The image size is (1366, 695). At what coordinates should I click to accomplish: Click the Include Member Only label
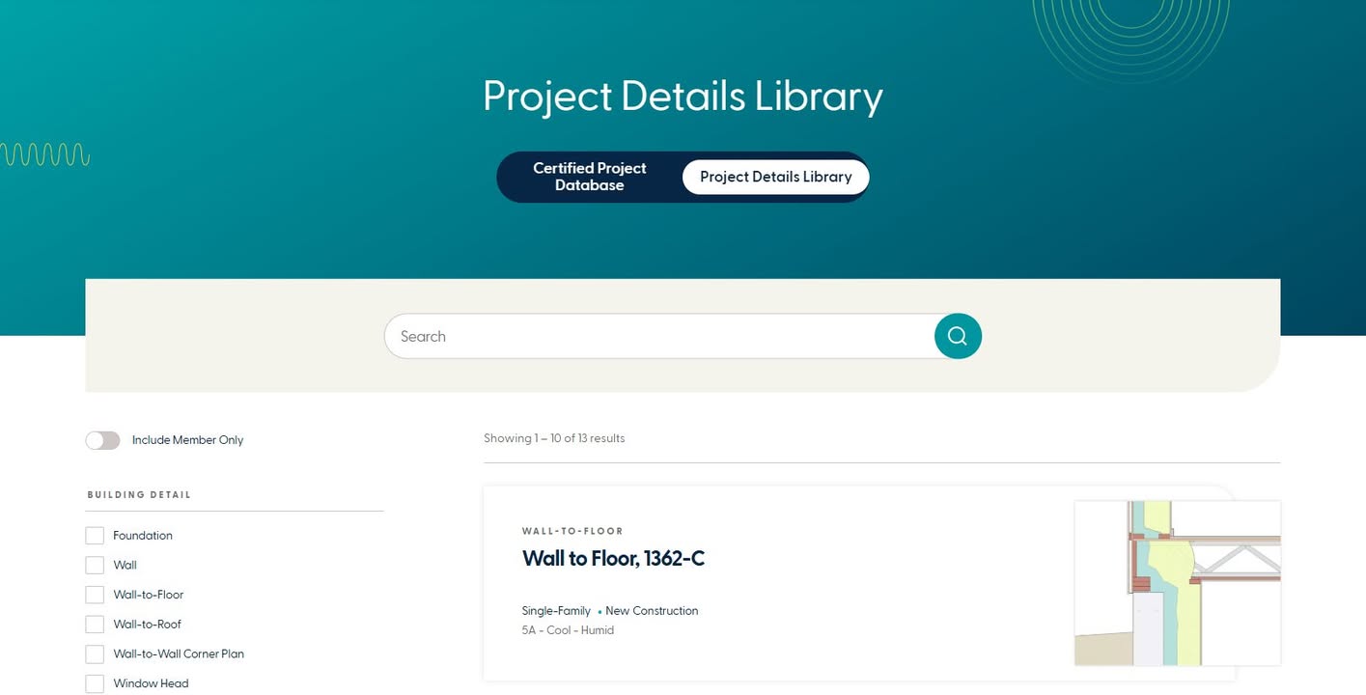click(187, 440)
